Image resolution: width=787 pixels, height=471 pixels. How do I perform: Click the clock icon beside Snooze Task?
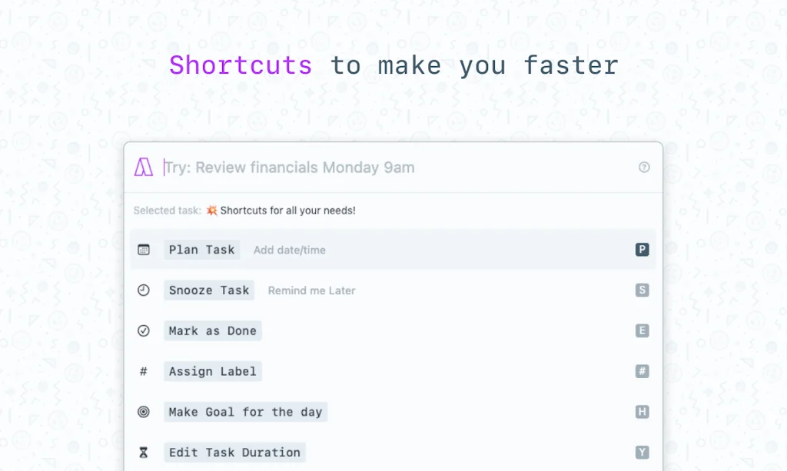(144, 290)
